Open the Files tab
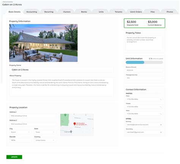Image resolution: width=180 pixels, height=164 pixels. pyautogui.click(x=152, y=12)
